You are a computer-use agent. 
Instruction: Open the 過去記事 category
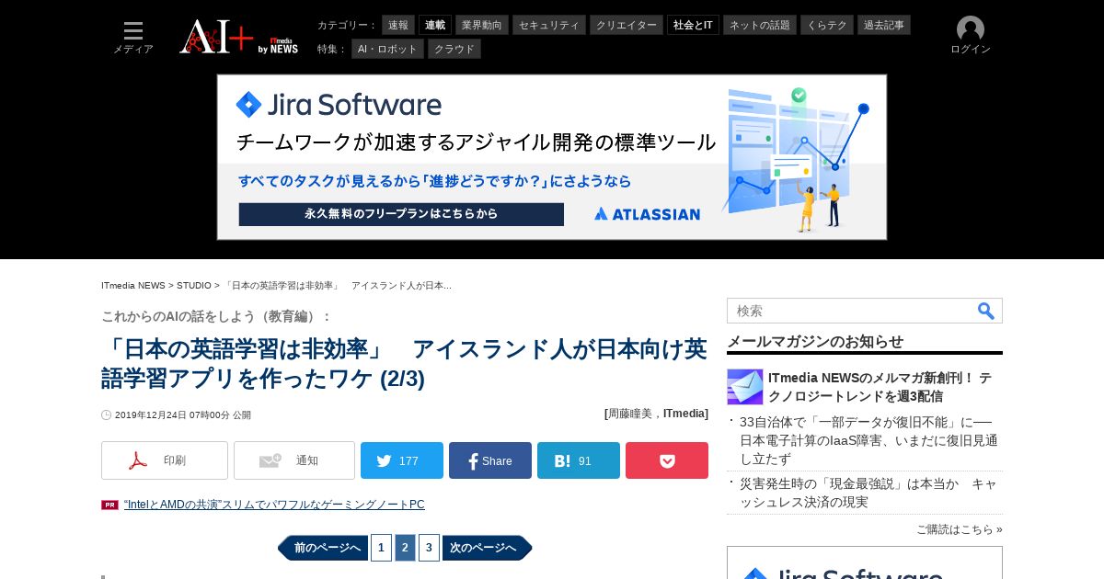click(884, 25)
